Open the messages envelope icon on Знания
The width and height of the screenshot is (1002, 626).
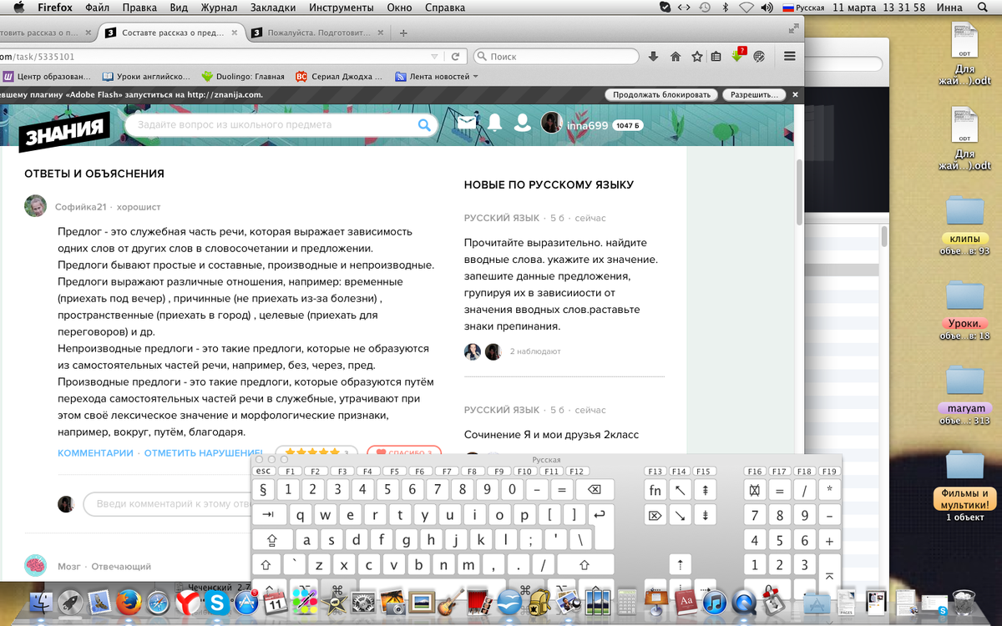466,124
